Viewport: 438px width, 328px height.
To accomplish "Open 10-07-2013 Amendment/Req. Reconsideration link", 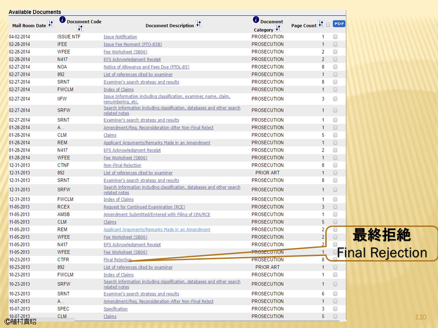I will [158, 302].
